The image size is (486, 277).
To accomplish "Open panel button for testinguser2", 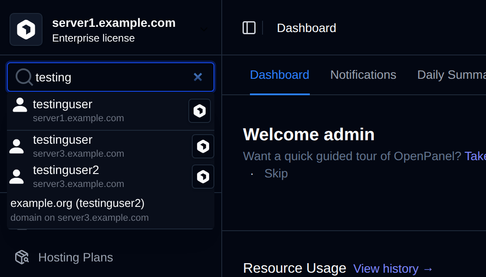I will tap(203, 177).
